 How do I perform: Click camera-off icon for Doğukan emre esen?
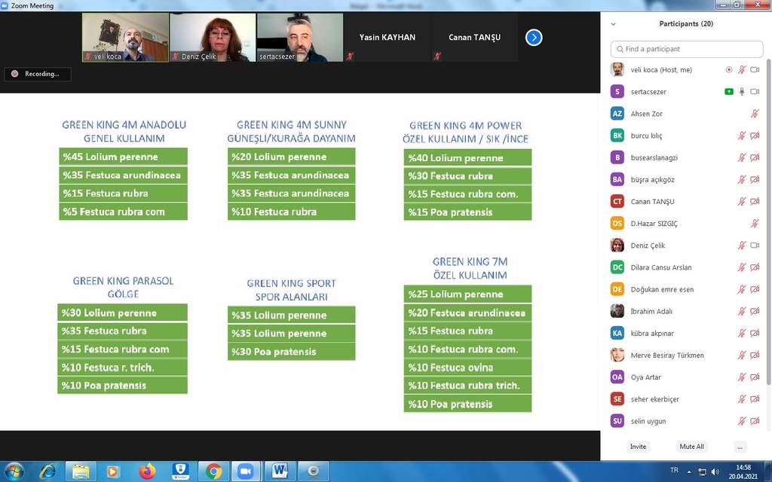pos(755,289)
